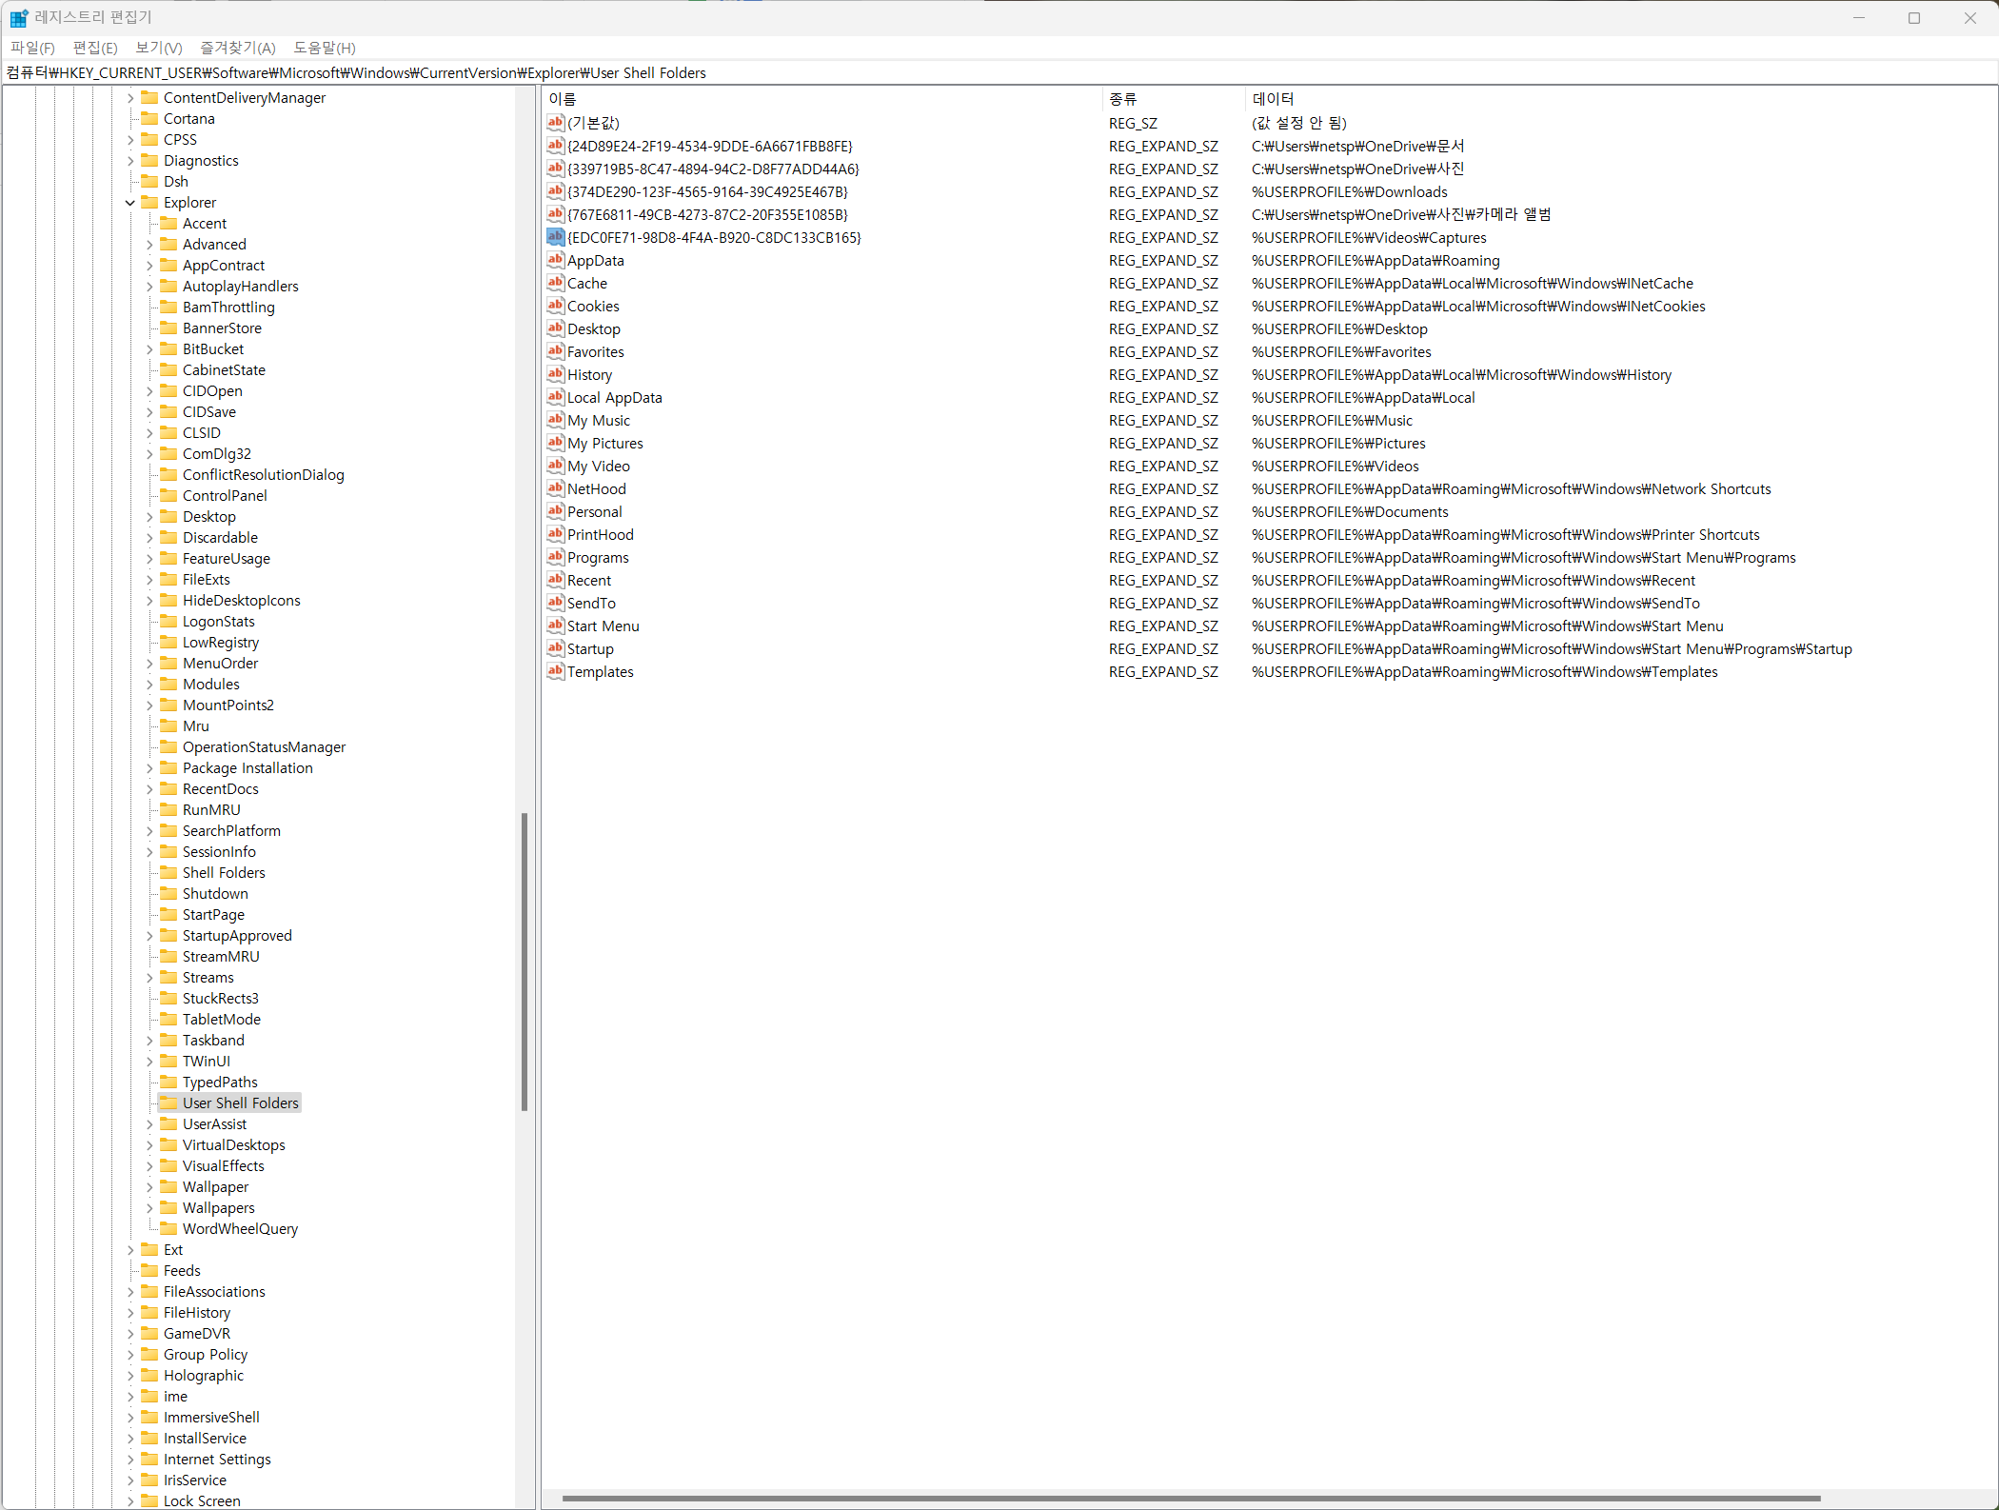Screen dimensions: 1999x1510
Task: Expand the Wallpapers key chevron
Action: pyautogui.click(x=149, y=1207)
